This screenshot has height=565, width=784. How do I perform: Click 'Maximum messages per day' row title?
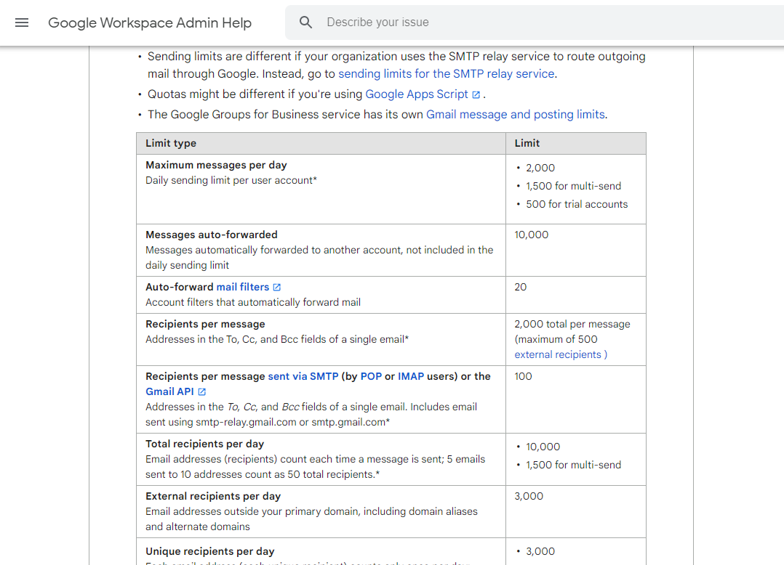[216, 165]
